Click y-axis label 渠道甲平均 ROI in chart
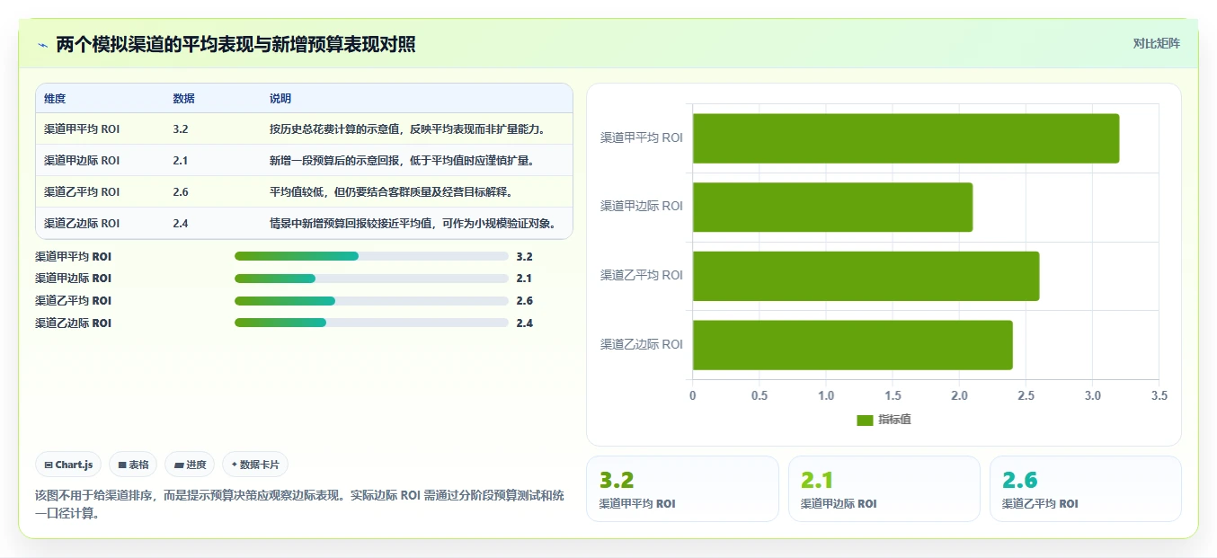Viewport: 1217px width, 558px height. coord(642,137)
